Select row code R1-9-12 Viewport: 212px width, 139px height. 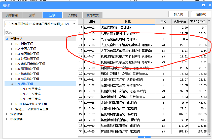click(x=89, y=28)
